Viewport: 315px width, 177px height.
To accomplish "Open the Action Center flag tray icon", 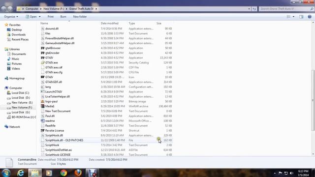I will click(281, 173).
